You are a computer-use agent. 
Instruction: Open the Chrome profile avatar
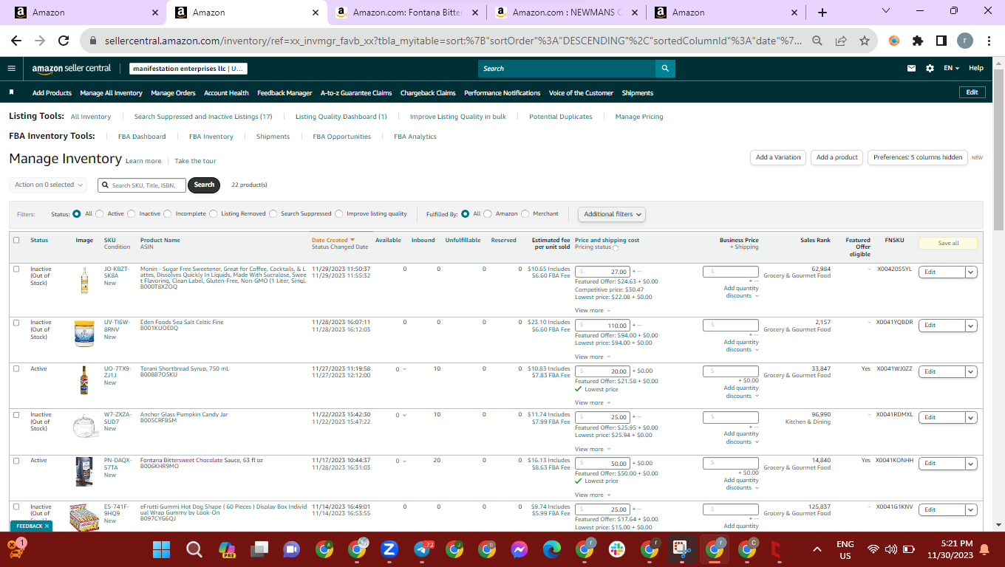[965, 41]
